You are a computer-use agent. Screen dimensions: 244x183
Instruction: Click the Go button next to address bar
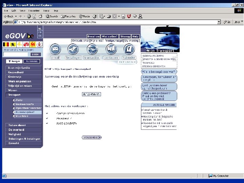[x=227, y=22]
